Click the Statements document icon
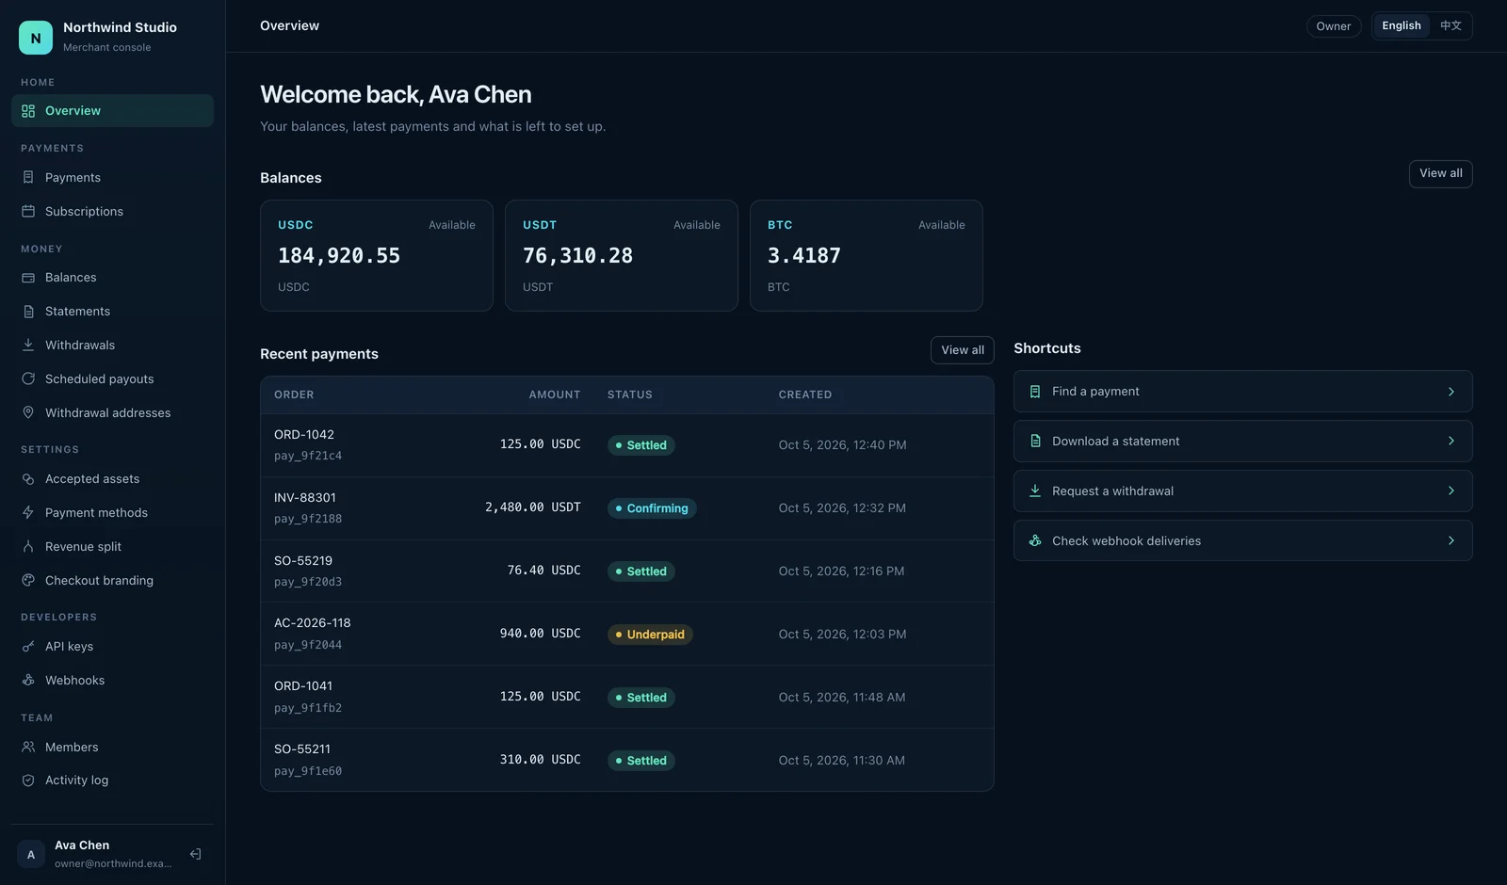The height and width of the screenshot is (885, 1507). tap(28, 312)
